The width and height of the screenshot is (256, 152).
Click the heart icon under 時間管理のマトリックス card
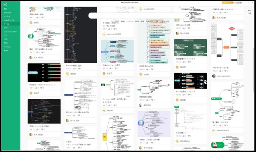pos(189,62)
